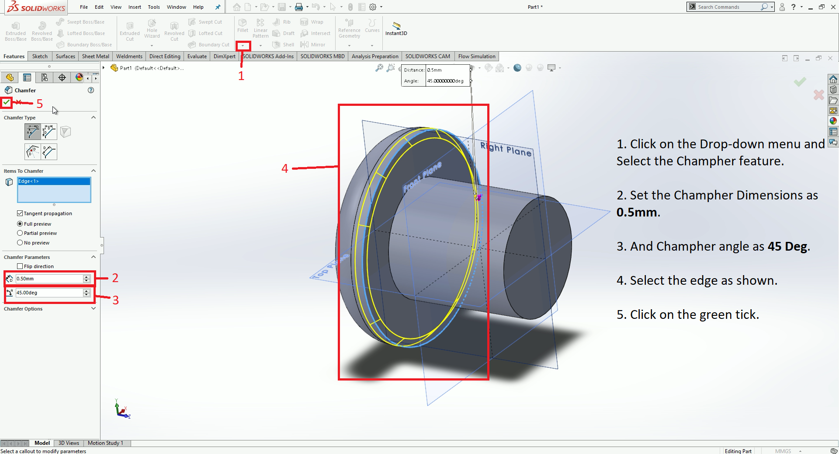The height and width of the screenshot is (454, 839).
Task: Click the Linear Pattern tool
Action: (260, 28)
